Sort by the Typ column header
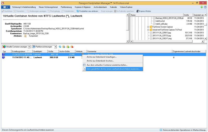This screenshot has height=132, width=208. pyautogui.click(x=7, y=51)
